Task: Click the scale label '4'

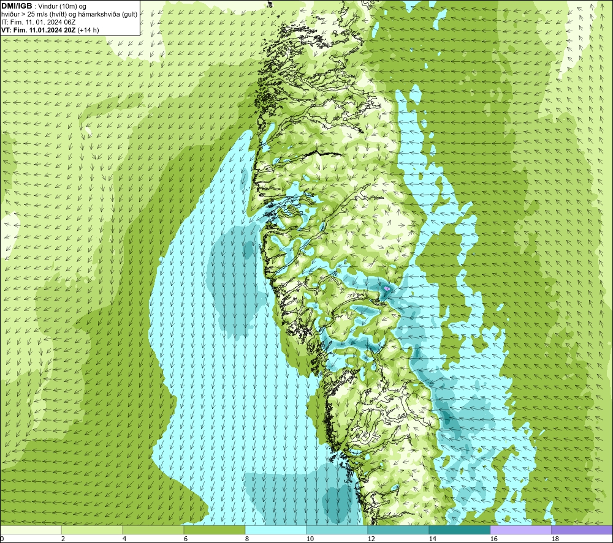Action: (x=124, y=539)
